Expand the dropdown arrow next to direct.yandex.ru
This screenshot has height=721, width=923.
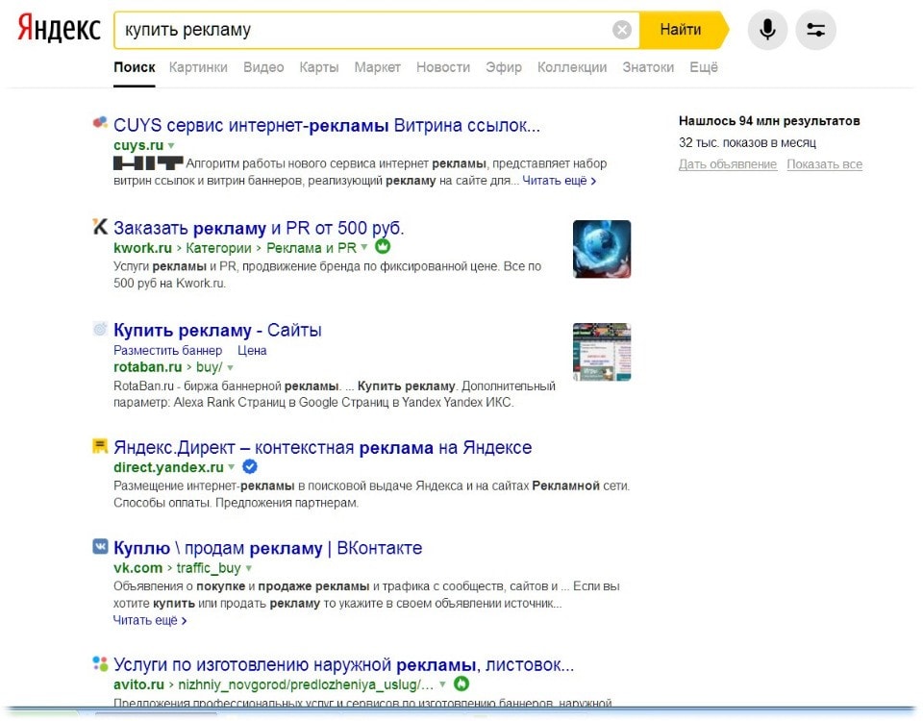232,467
